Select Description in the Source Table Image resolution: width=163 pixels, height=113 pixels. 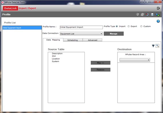[57, 53]
